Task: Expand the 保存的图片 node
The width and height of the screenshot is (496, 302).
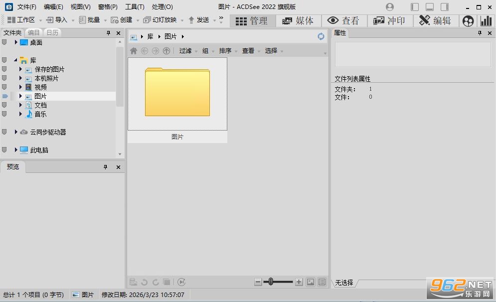Action: [20, 69]
